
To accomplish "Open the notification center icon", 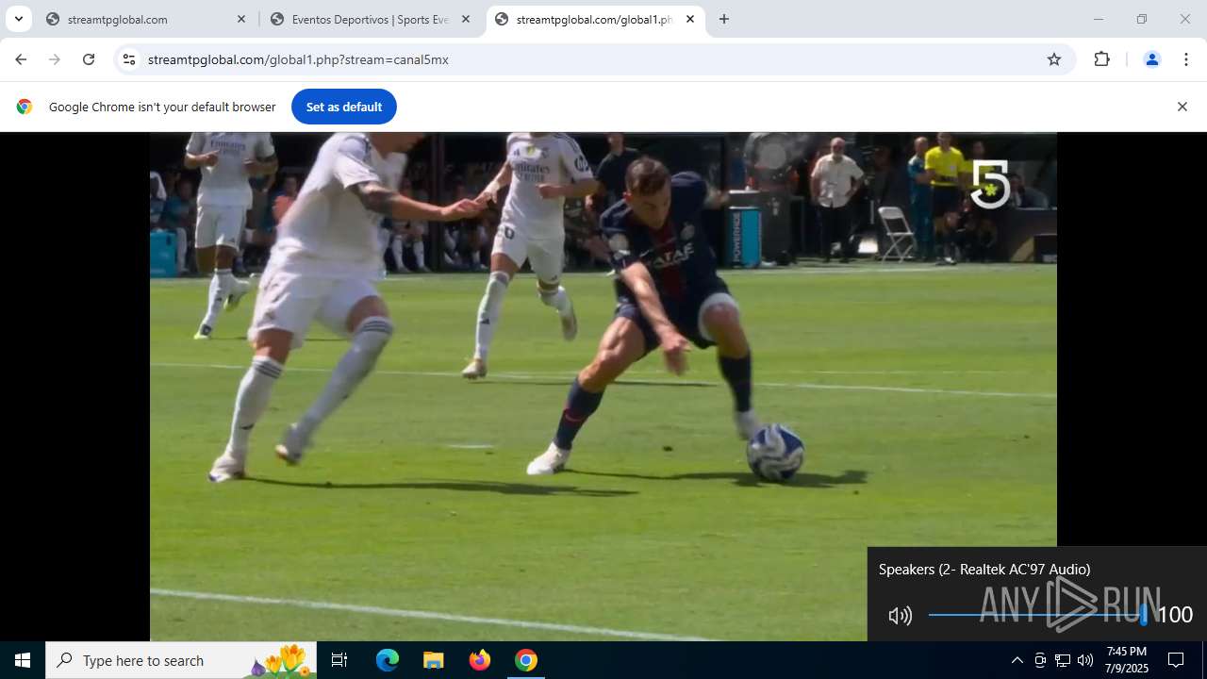I will [1176, 660].
